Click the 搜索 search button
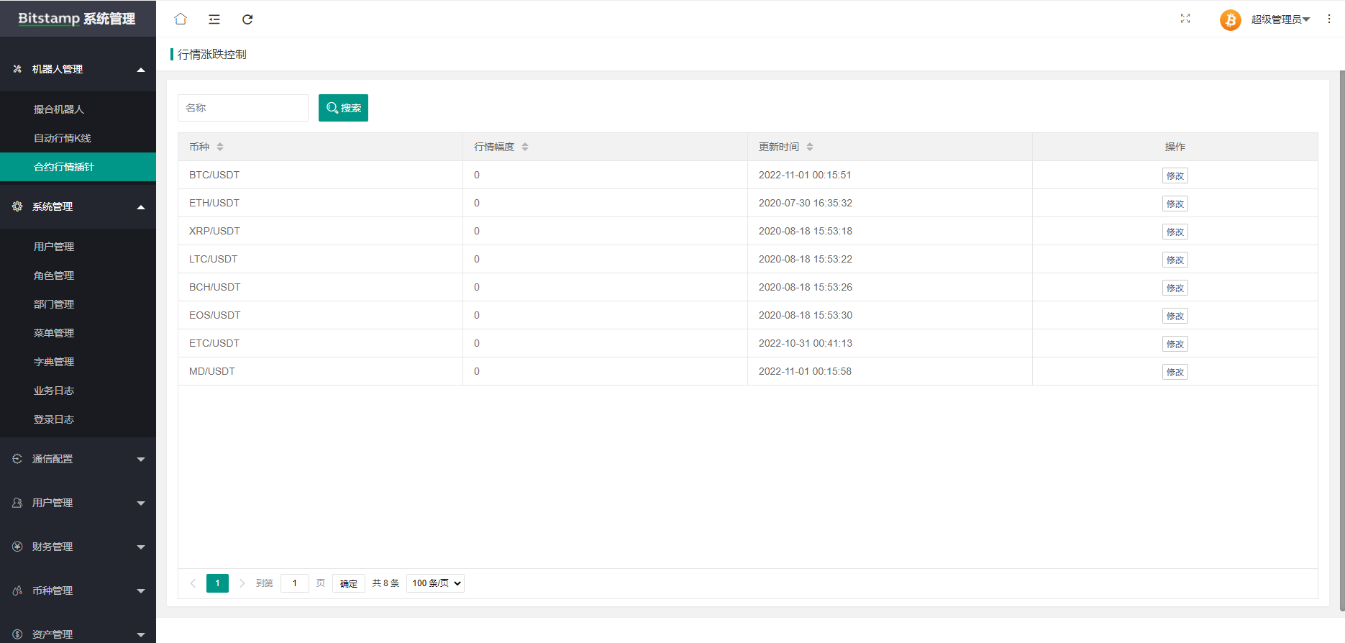 coord(343,108)
